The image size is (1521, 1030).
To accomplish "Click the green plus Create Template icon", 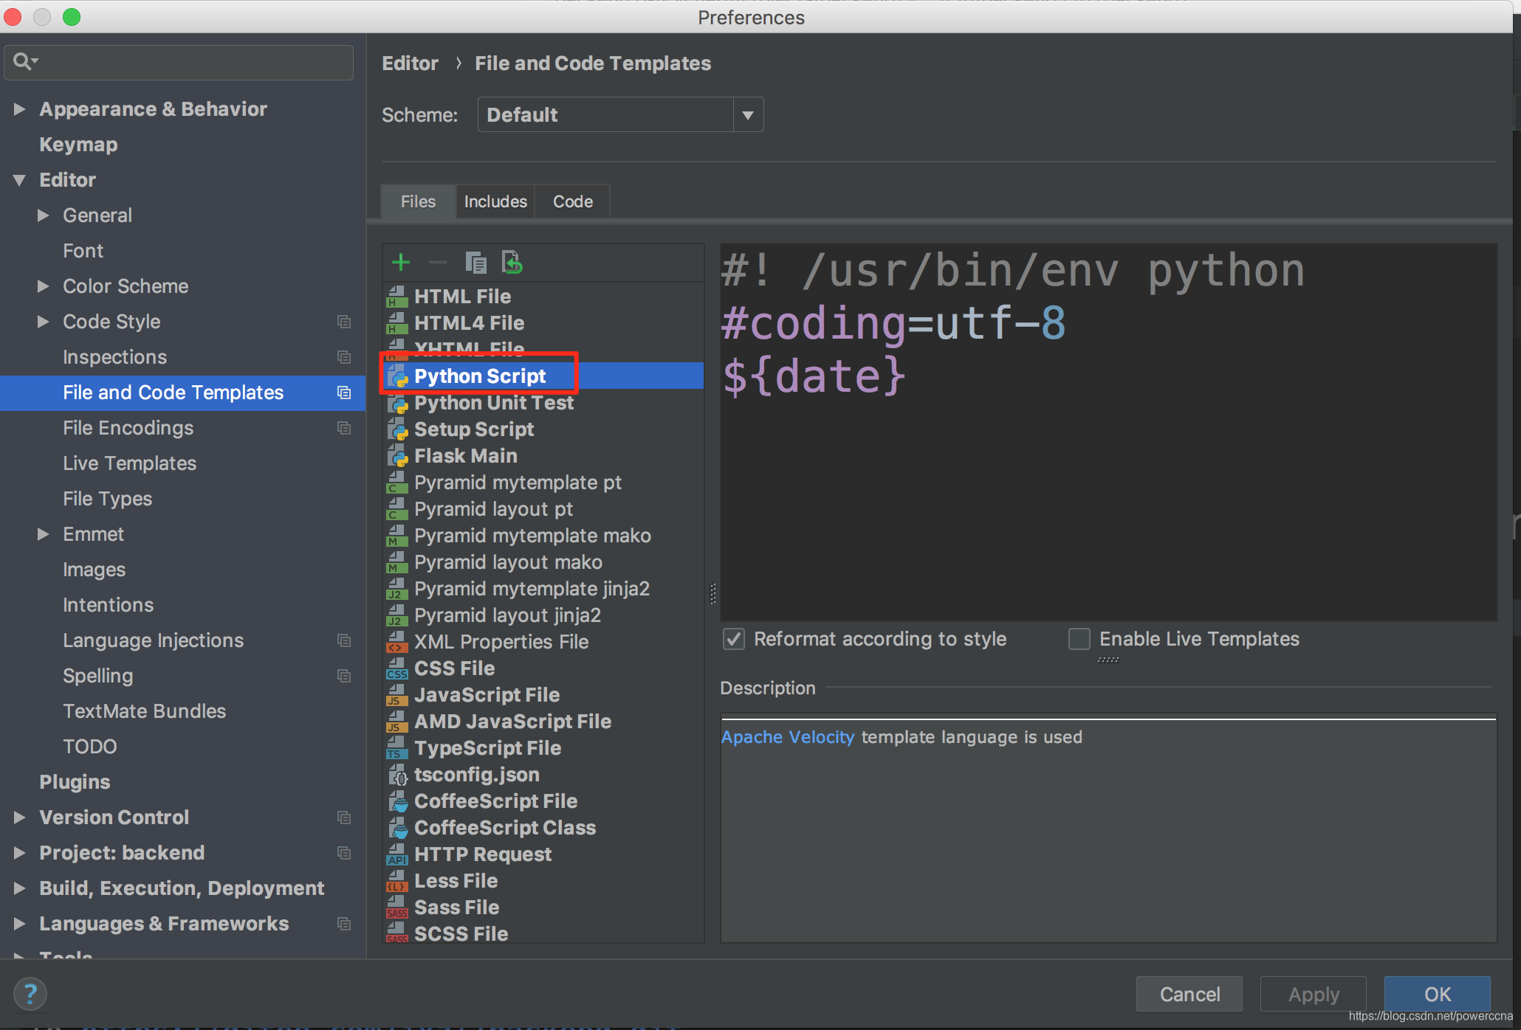I will pyautogui.click(x=401, y=263).
